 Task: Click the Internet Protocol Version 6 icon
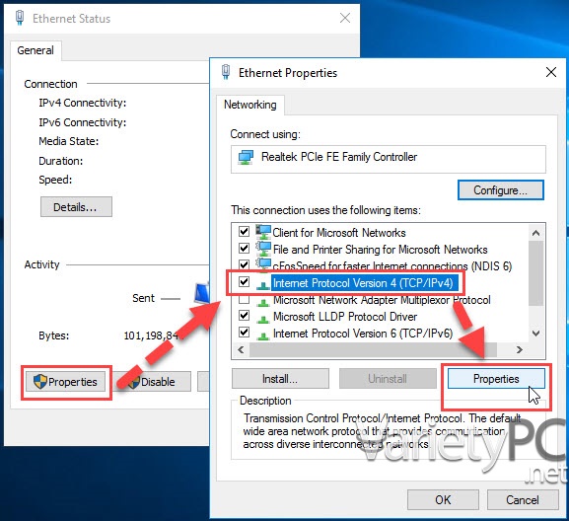click(263, 335)
